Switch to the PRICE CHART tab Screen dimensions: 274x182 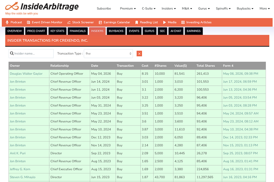coord(36,31)
